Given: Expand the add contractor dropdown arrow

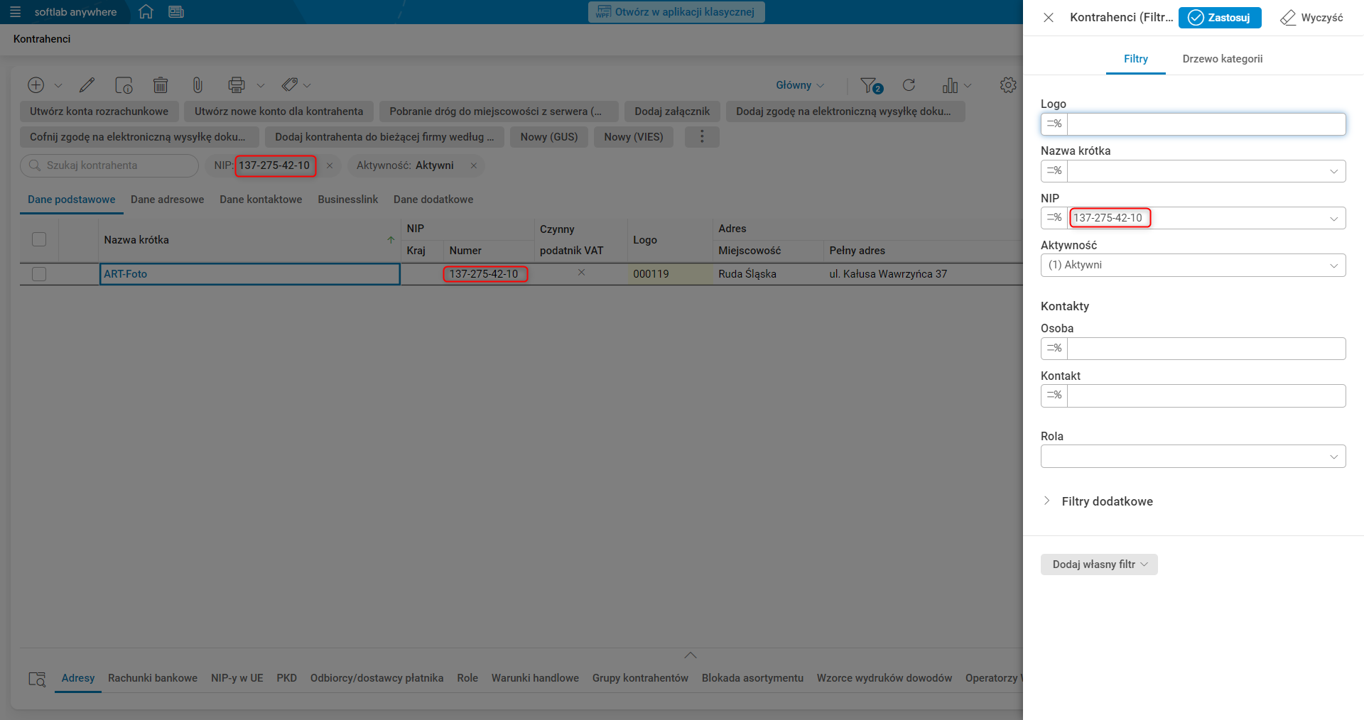Looking at the screenshot, I should pos(58,86).
